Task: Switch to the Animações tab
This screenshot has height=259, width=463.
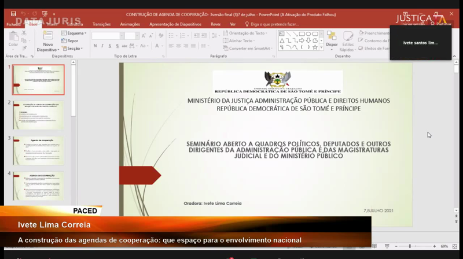Action: click(130, 24)
